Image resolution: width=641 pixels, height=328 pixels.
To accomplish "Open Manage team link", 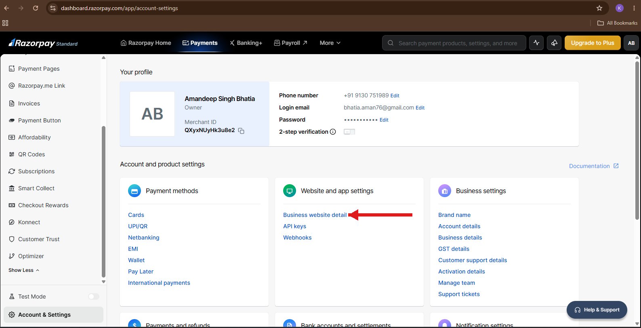I will (456, 283).
